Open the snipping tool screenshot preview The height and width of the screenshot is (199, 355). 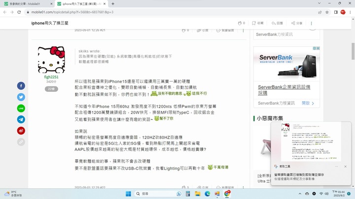[311, 142]
